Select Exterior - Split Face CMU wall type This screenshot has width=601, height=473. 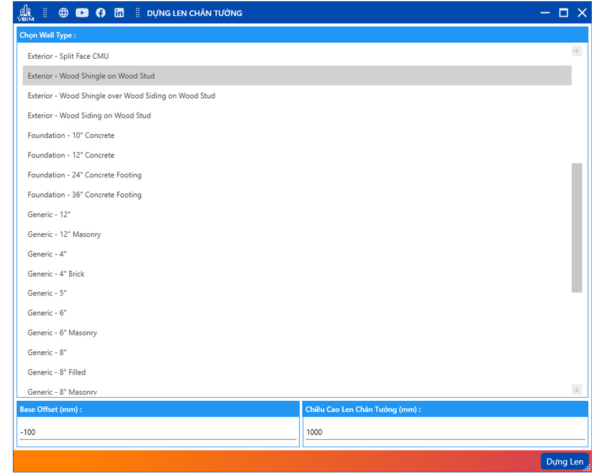(68, 56)
